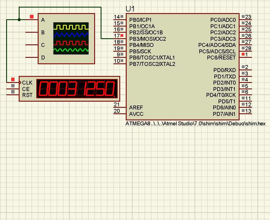270x220 pixels.
Task: Click the PB3/MOSI/OC2 pin label
Action: pyautogui.click(x=148, y=39)
